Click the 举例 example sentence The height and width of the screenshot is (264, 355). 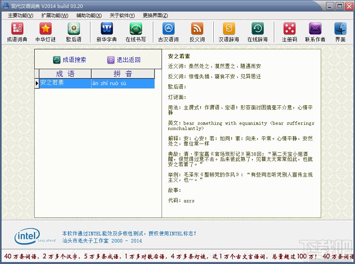click(x=240, y=177)
